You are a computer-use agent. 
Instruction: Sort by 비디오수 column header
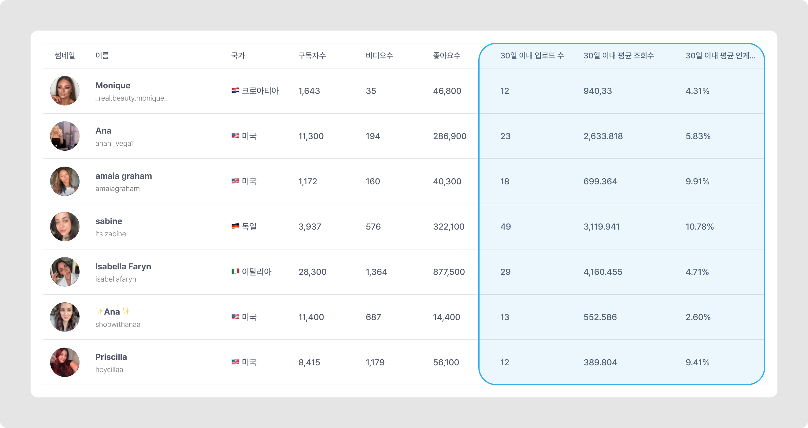coord(379,56)
